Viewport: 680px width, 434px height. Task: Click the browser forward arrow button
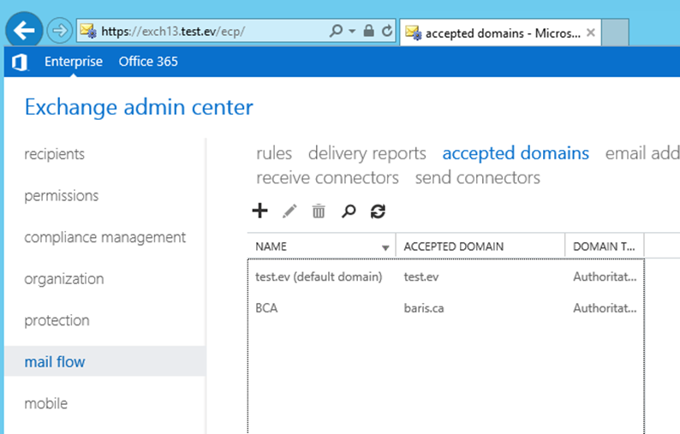(x=59, y=30)
